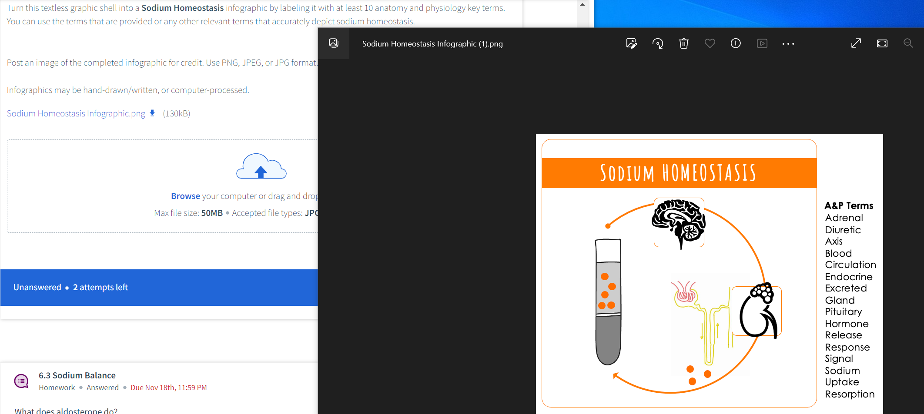Open the Sodium Homeostasis Infographic.png link
Viewport: 924px width, 414px height.
tap(75, 113)
